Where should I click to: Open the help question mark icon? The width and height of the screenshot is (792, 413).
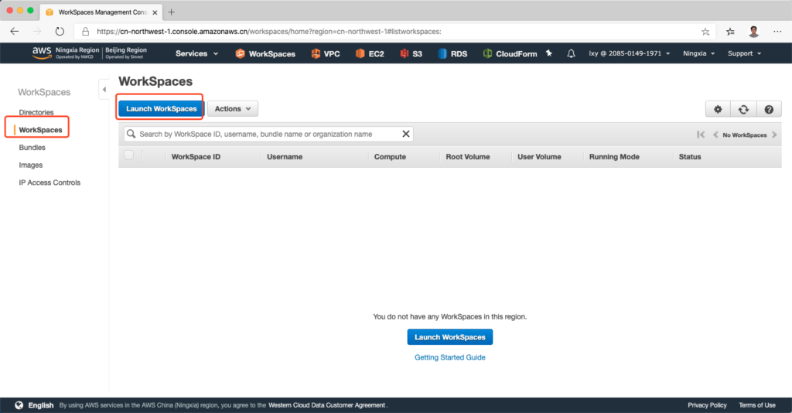point(769,110)
